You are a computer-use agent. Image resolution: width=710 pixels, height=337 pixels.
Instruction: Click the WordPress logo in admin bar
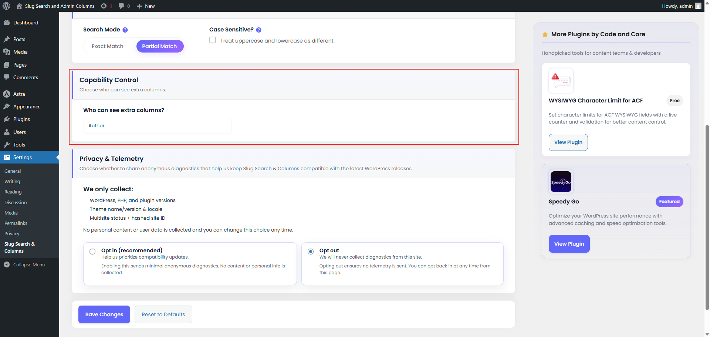click(x=6, y=6)
